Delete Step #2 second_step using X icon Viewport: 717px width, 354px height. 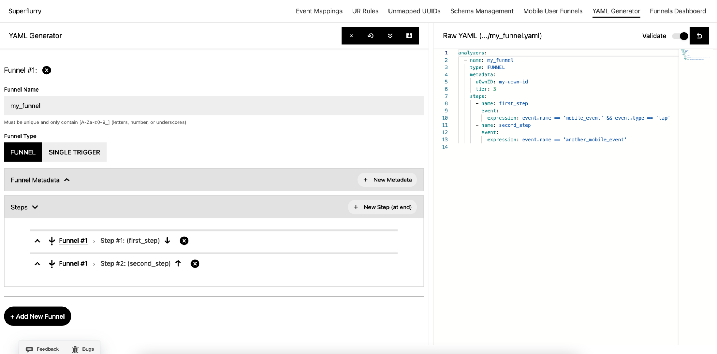tap(195, 264)
